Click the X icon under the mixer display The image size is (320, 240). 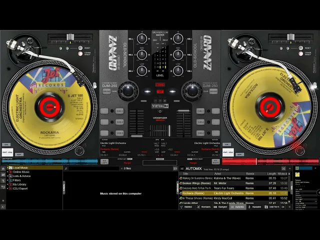[164, 100]
